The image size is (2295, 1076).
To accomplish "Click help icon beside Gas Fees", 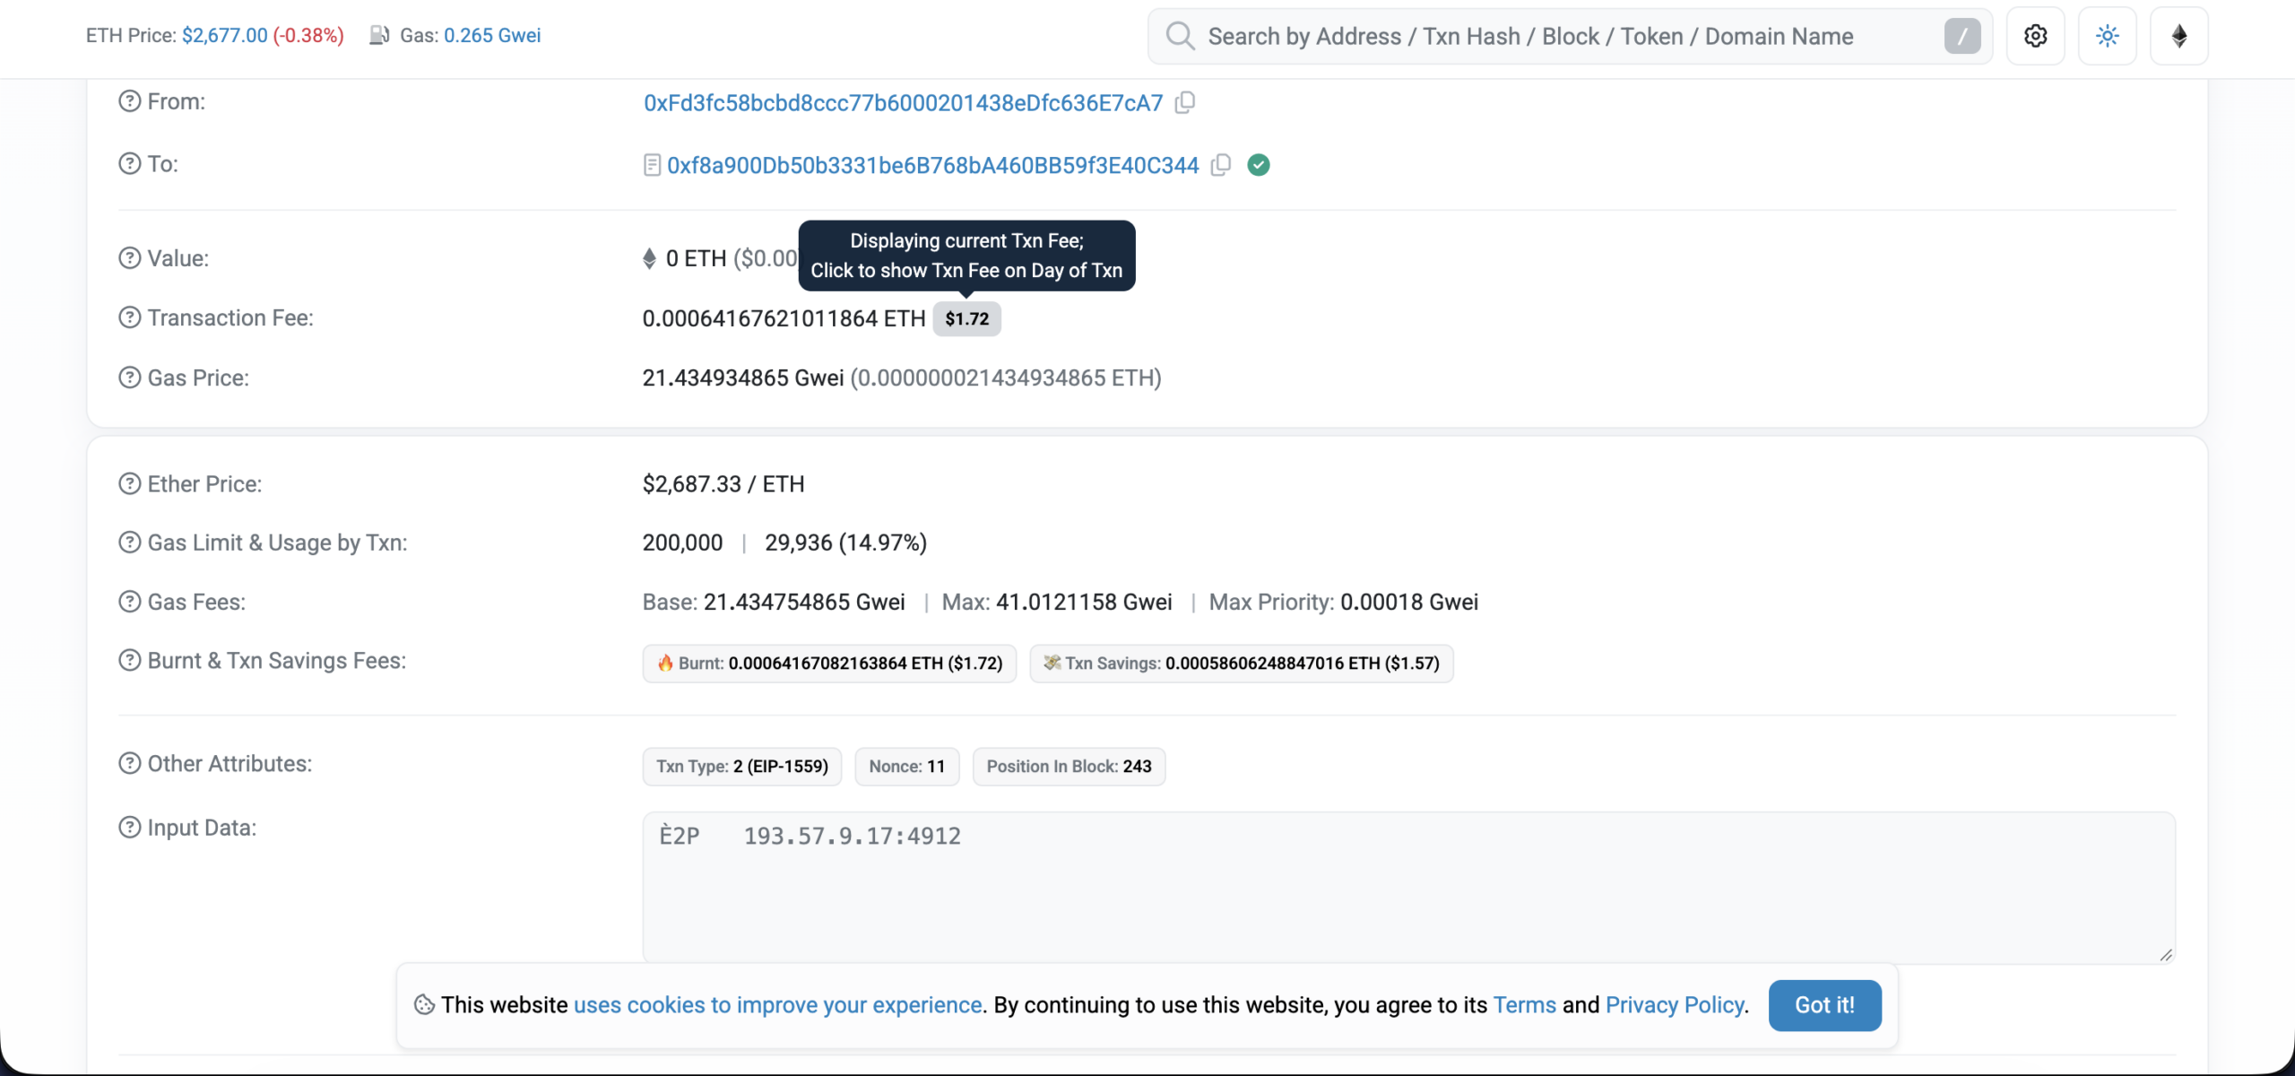I will [x=130, y=602].
